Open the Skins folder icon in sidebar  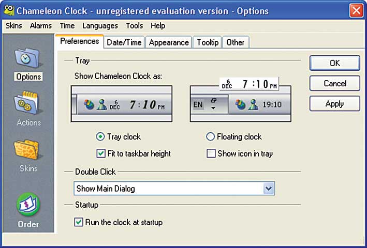pyautogui.click(x=27, y=149)
